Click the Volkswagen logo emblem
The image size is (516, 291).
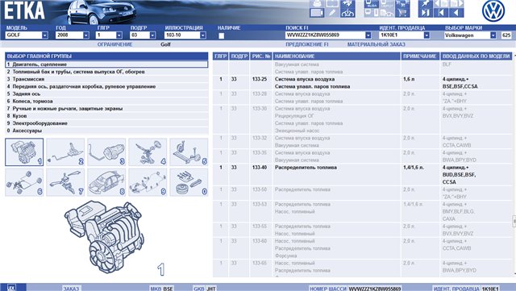click(x=493, y=10)
